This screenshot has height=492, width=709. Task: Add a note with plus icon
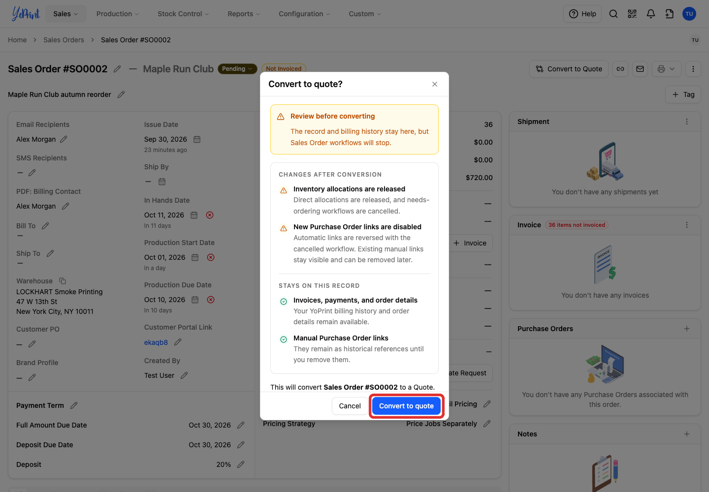(x=687, y=434)
